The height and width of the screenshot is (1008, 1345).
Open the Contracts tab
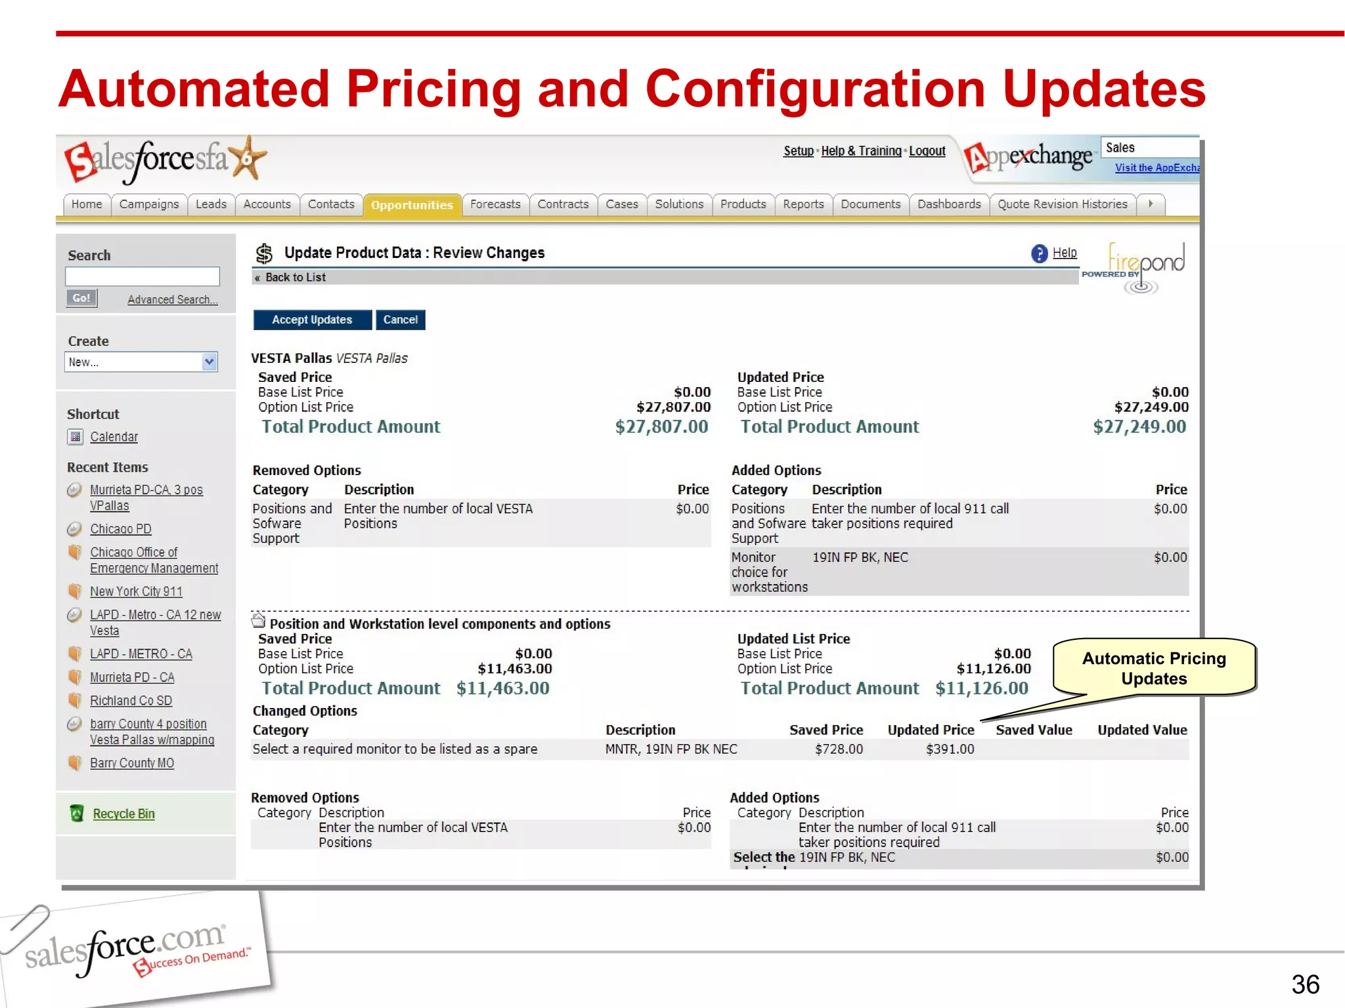point(563,205)
